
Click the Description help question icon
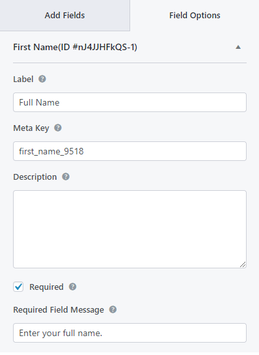[66, 177]
